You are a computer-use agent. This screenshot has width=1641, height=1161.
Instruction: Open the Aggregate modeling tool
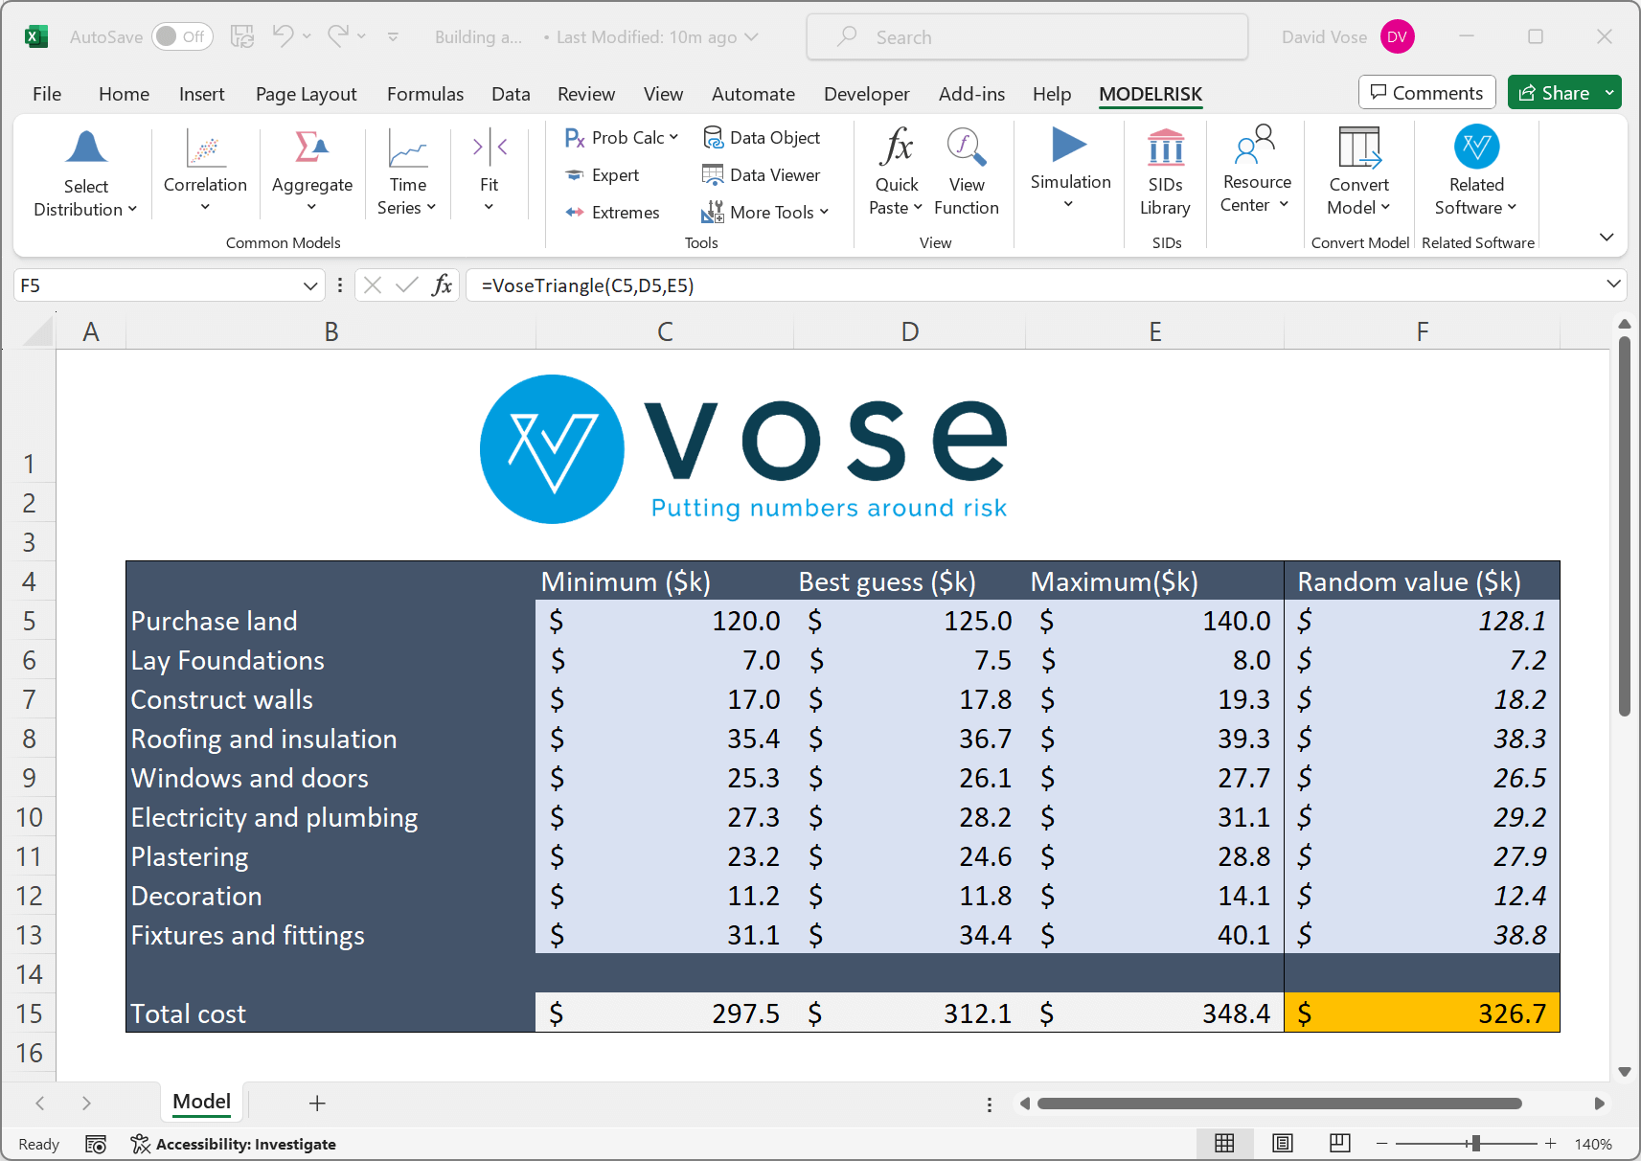(x=311, y=172)
